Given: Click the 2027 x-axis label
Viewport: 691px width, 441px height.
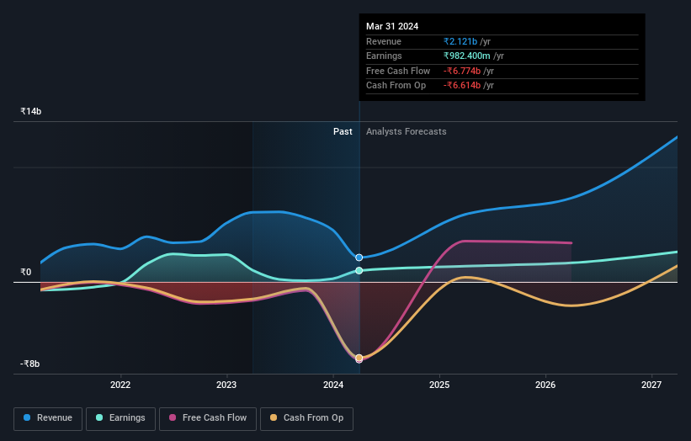Looking at the screenshot, I should pos(651,385).
